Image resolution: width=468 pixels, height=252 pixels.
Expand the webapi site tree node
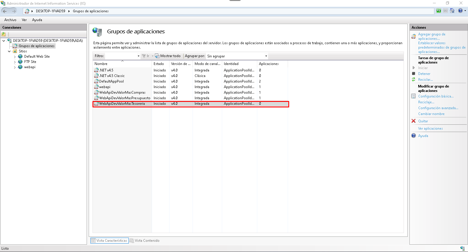pyautogui.click(x=15, y=67)
